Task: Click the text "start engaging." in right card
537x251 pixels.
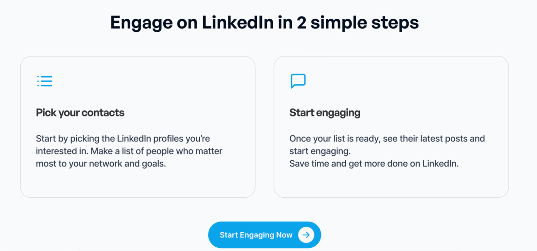Action: pos(320,151)
